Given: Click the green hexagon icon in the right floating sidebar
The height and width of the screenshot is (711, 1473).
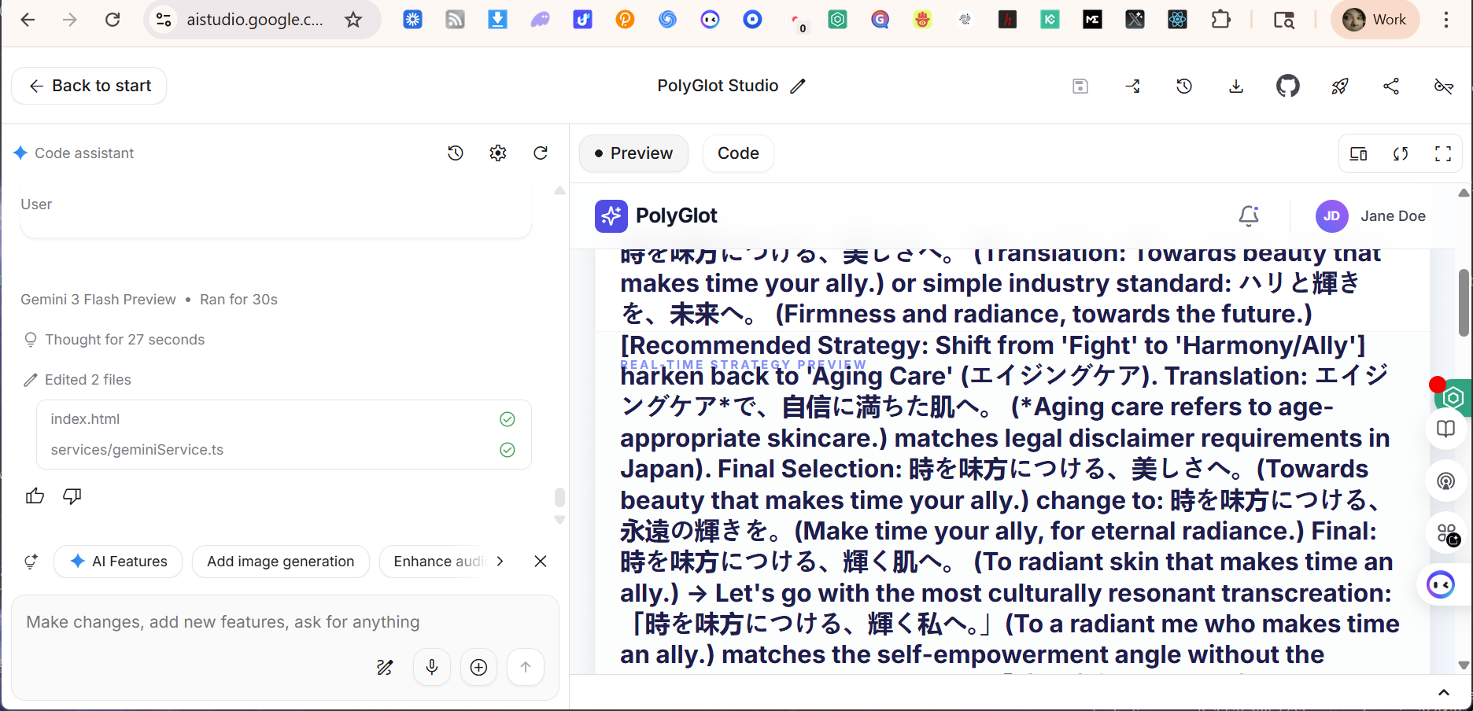Looking at the screenshot, I should (x=1453, y=398).
